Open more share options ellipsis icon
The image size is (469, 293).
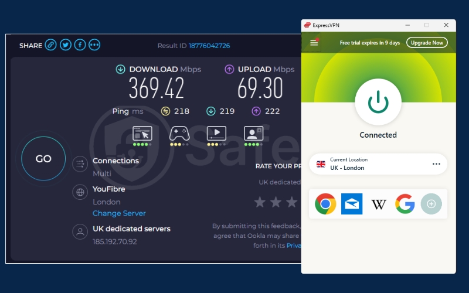[x=94, y=45]
